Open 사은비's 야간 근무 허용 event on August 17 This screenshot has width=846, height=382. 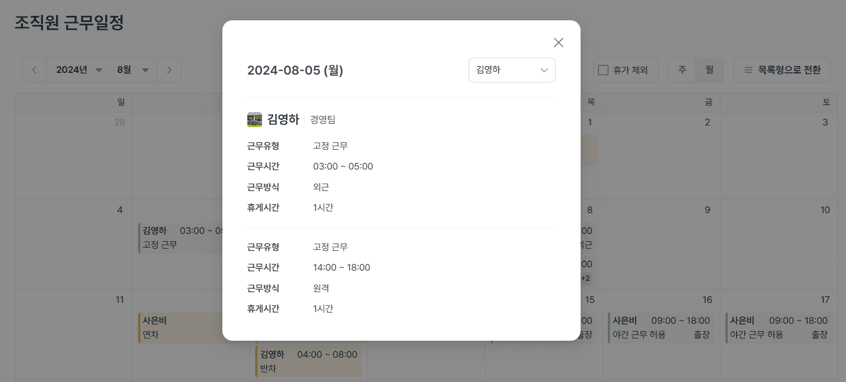[x=779, y=327]
